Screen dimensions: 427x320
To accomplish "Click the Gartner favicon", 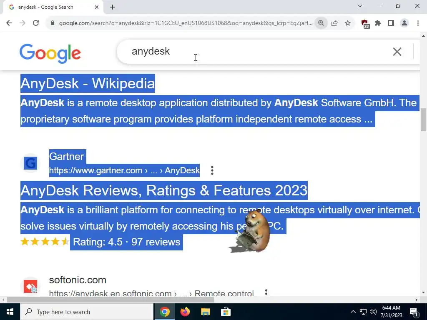I will pyautogui.click(x=30, y=163).
